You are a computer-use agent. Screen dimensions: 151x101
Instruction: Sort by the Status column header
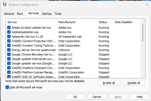[x=105, y=22]
